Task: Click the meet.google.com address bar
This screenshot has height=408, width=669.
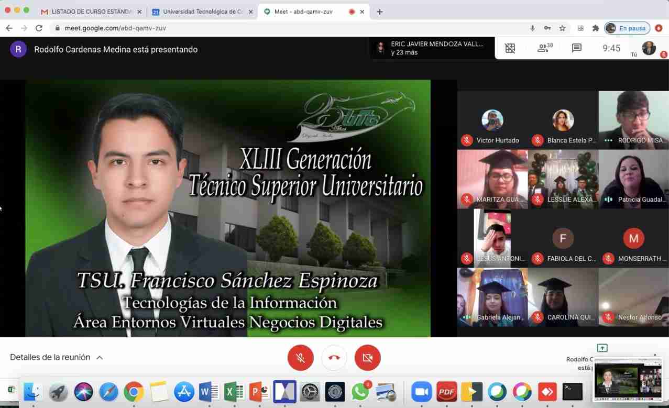Action: (x=262, y=28)
